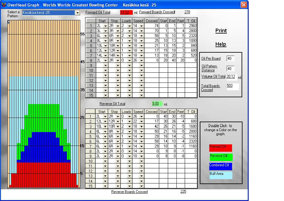Click the app icon in title bar
284x201 pixels.
click(4, 5)
